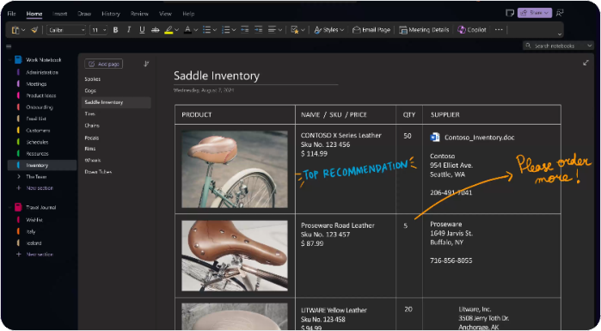Toggle Italic formatting
This screenshot has width=601, height=331.
point(129,30)
